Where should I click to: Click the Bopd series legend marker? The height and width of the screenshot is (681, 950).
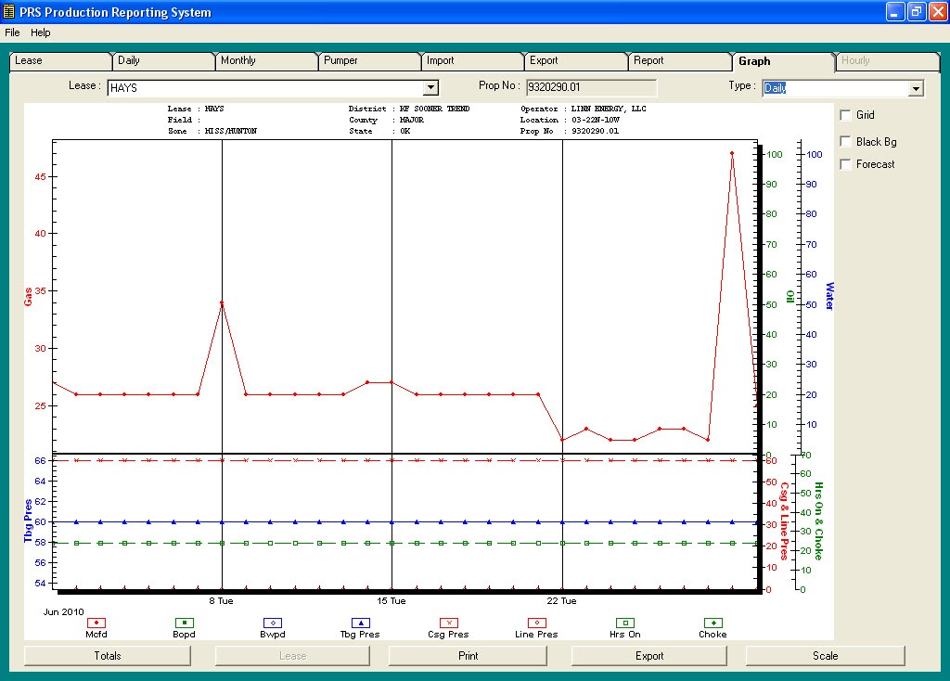tap(183, 623)
